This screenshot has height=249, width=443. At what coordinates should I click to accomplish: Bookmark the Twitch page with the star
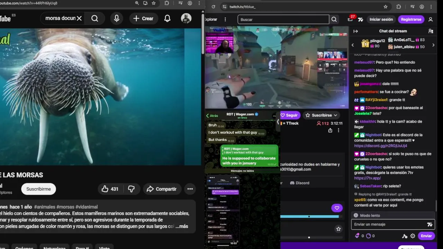386,7
